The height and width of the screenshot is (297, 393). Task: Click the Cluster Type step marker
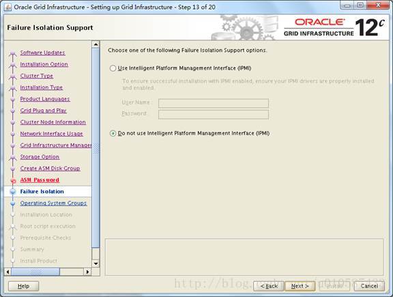coord(13,76)
